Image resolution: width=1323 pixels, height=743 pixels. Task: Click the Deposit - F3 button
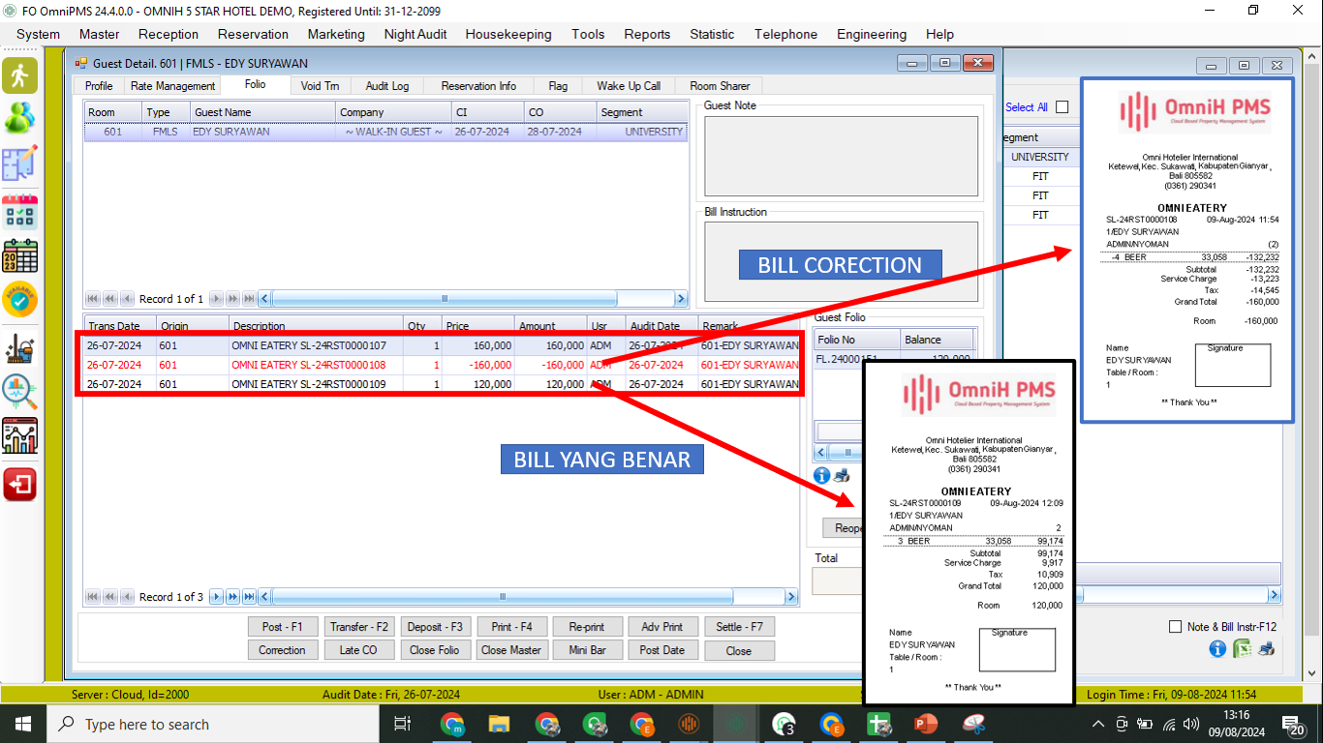tap(435, 627)
